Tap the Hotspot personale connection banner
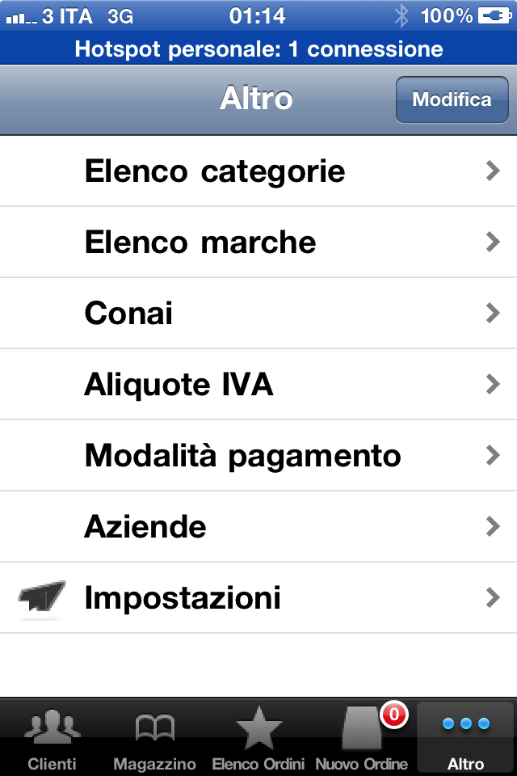The image size is (517, 776). [x=258, y=48]
